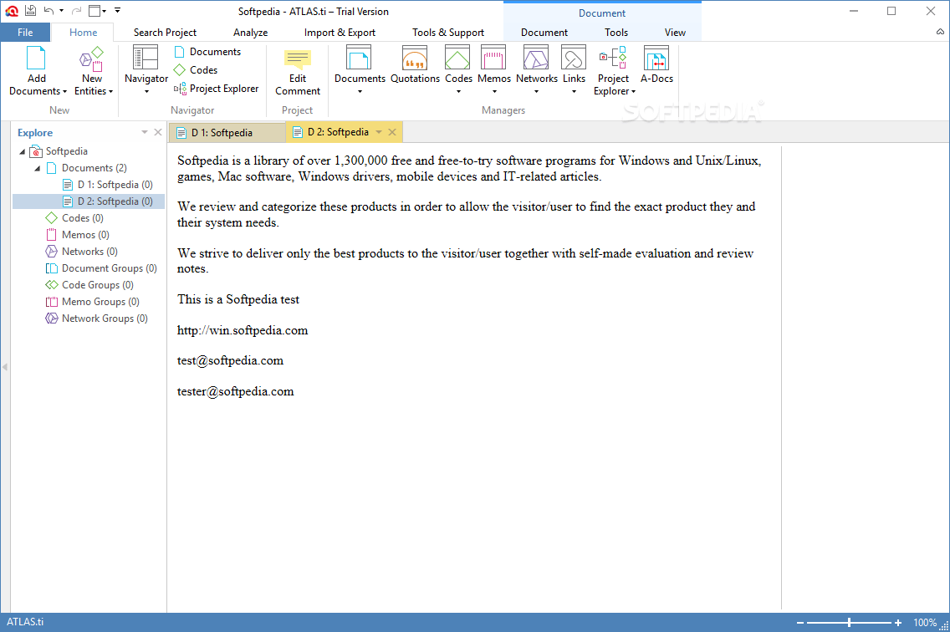Switch to the Import & Export tab
The image size is (950, 632).
pos(340,33)
